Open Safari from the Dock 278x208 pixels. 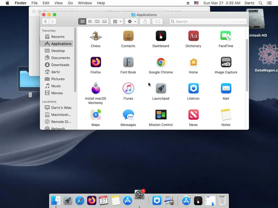click(x=80, y=200)
